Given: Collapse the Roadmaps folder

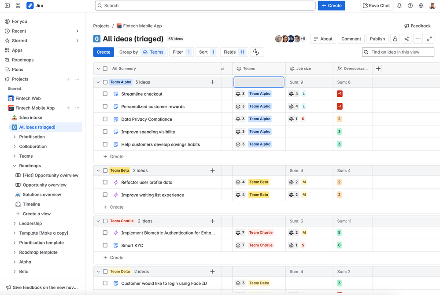Looking at the screenshot, I should (15, 166).
